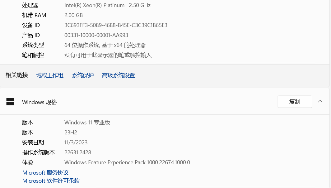Viewport: 331px width, 188px height.
Task: Collapse the Windows 规格 section chevron
Action: click(320, 102)
